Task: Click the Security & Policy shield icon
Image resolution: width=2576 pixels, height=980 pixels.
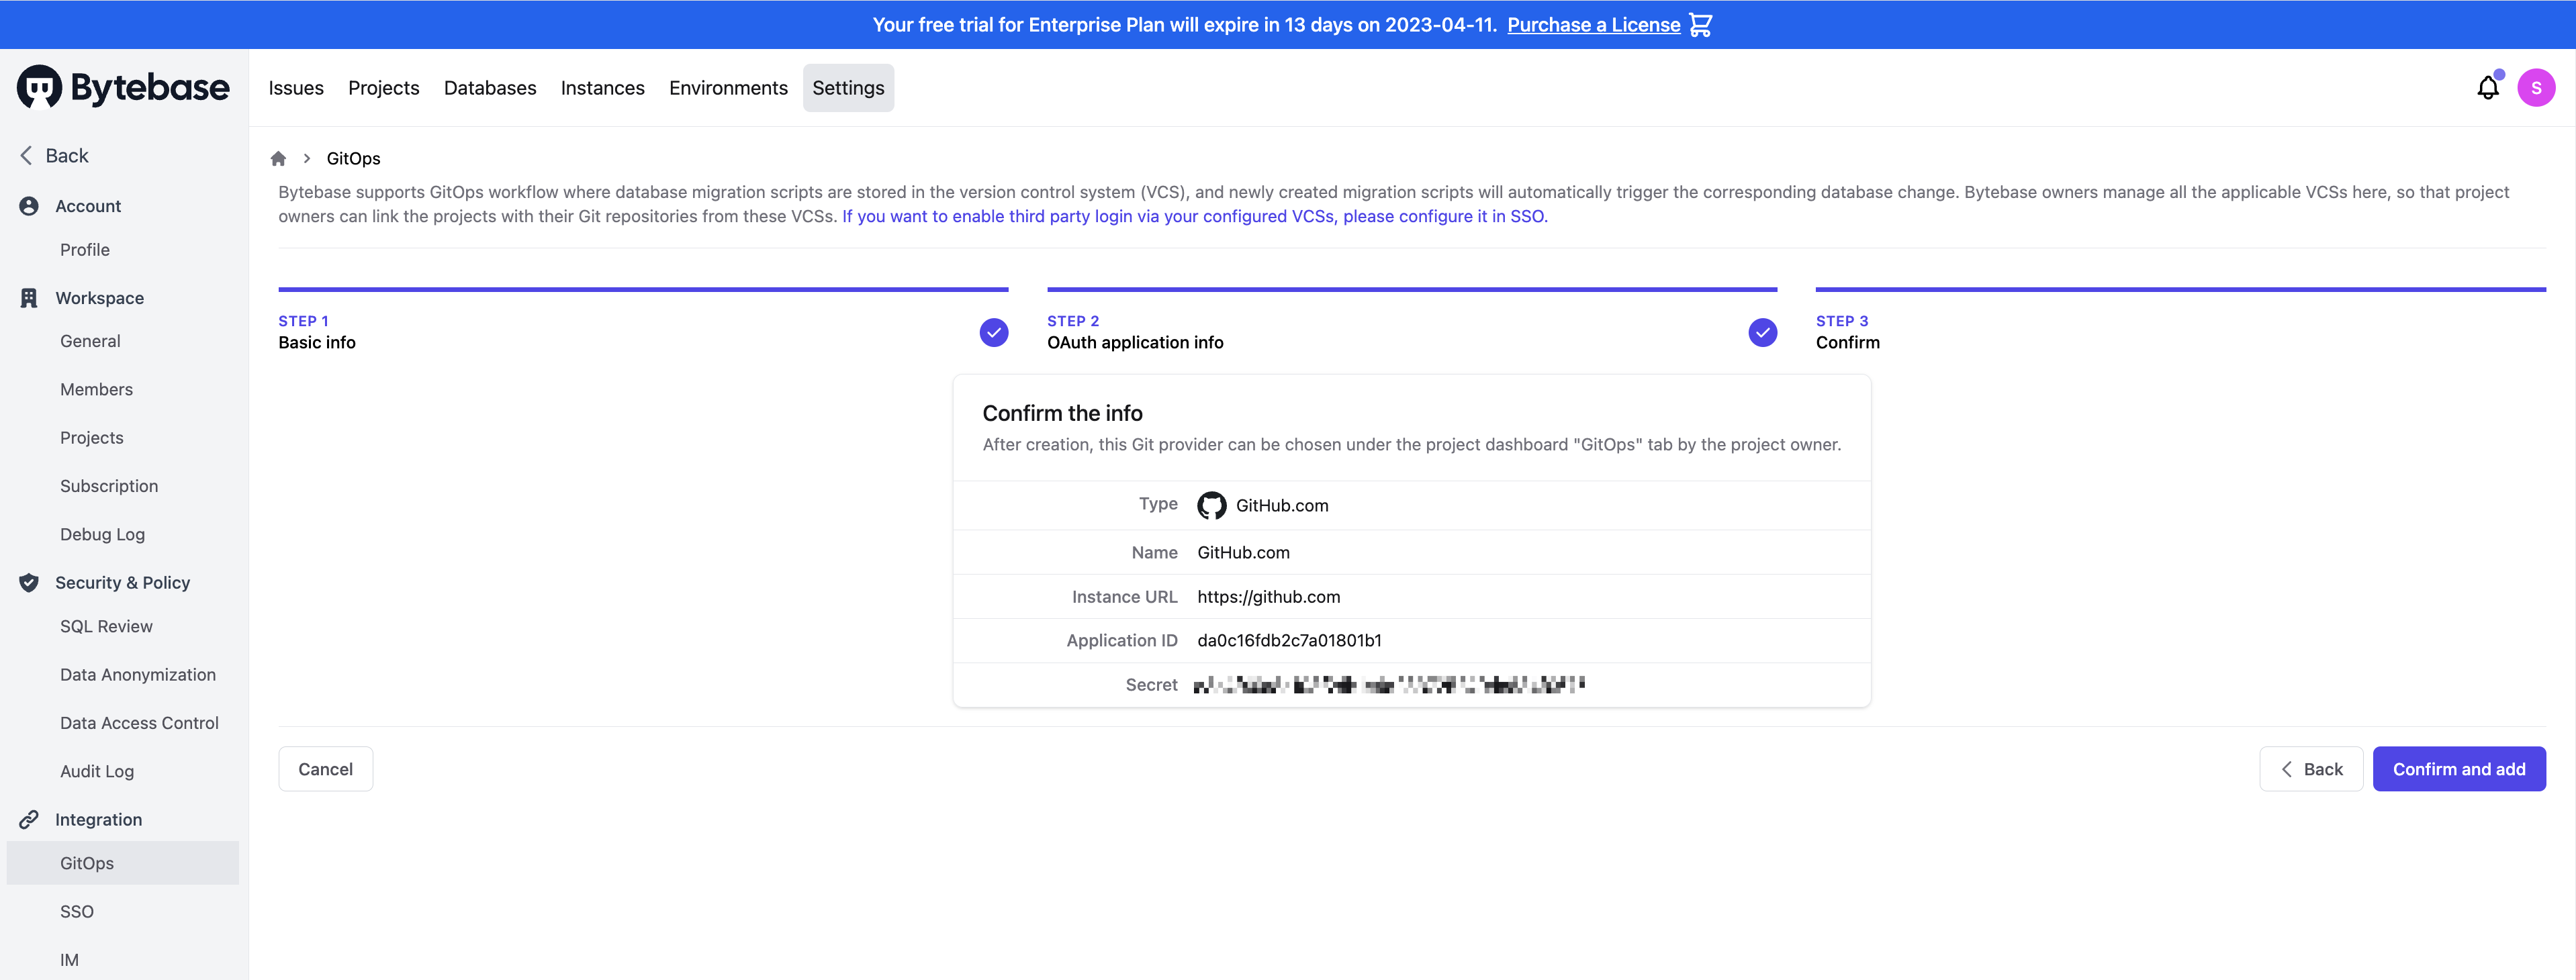Action: click(x=29, y=583)
